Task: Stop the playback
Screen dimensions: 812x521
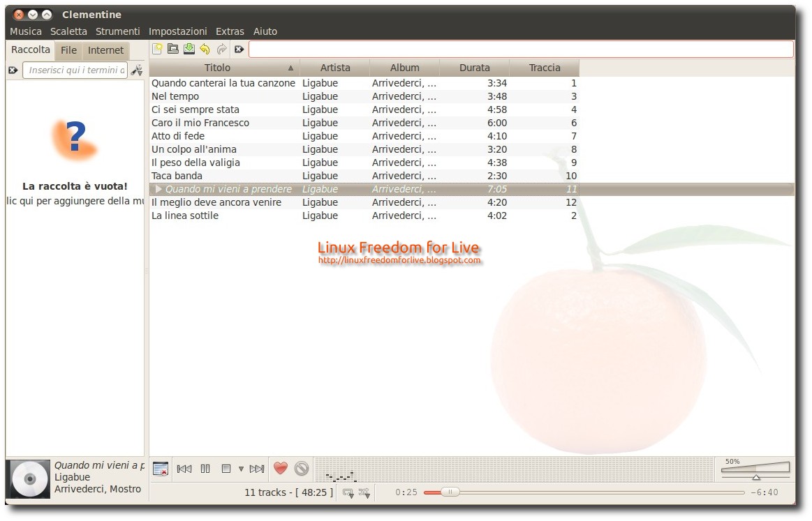Action: point(226,469)
